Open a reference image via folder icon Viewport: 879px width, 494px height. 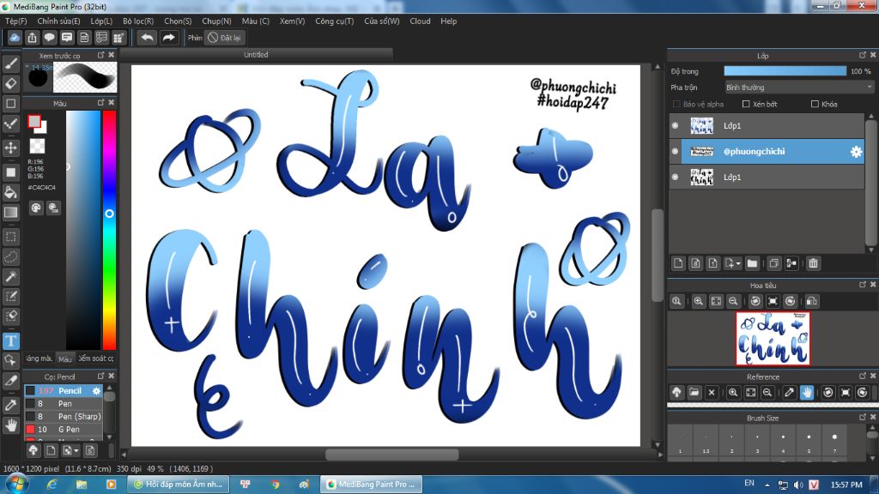click(694, 392)
